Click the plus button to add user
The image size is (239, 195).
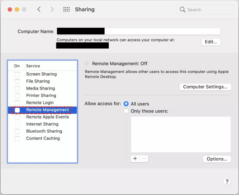(135, 159)
